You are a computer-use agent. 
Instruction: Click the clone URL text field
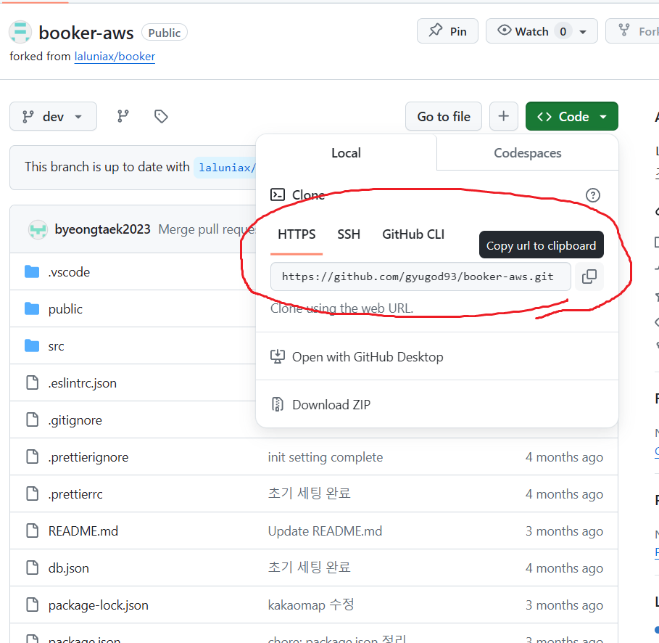[420, 277]
